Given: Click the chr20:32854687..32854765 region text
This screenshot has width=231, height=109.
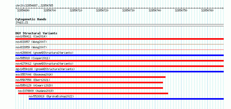Looking at the screenshot, I should (x=34, y=6).
